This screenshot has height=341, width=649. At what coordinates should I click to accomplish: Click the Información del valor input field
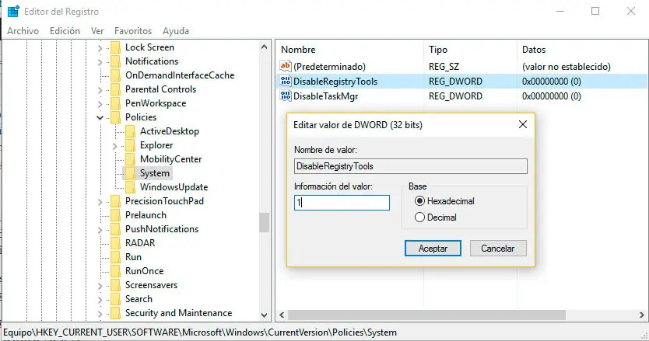(x=341, y=203)
